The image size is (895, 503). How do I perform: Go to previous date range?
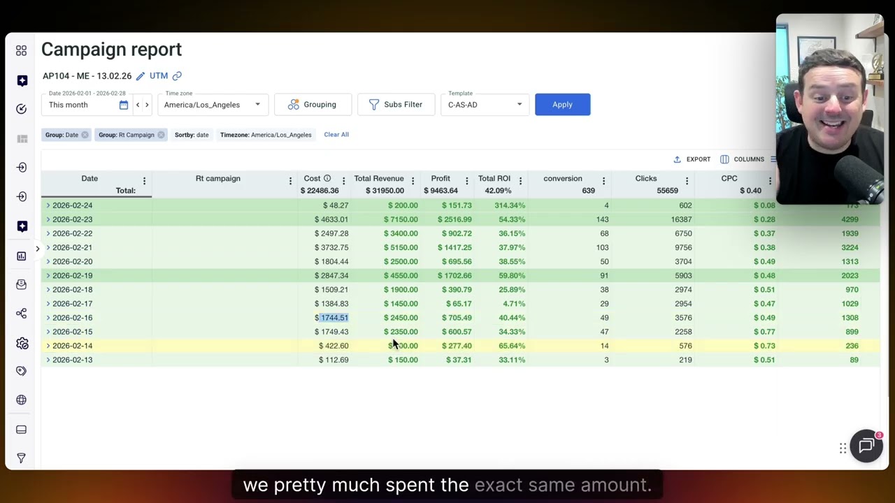click(x=138, y=105)
